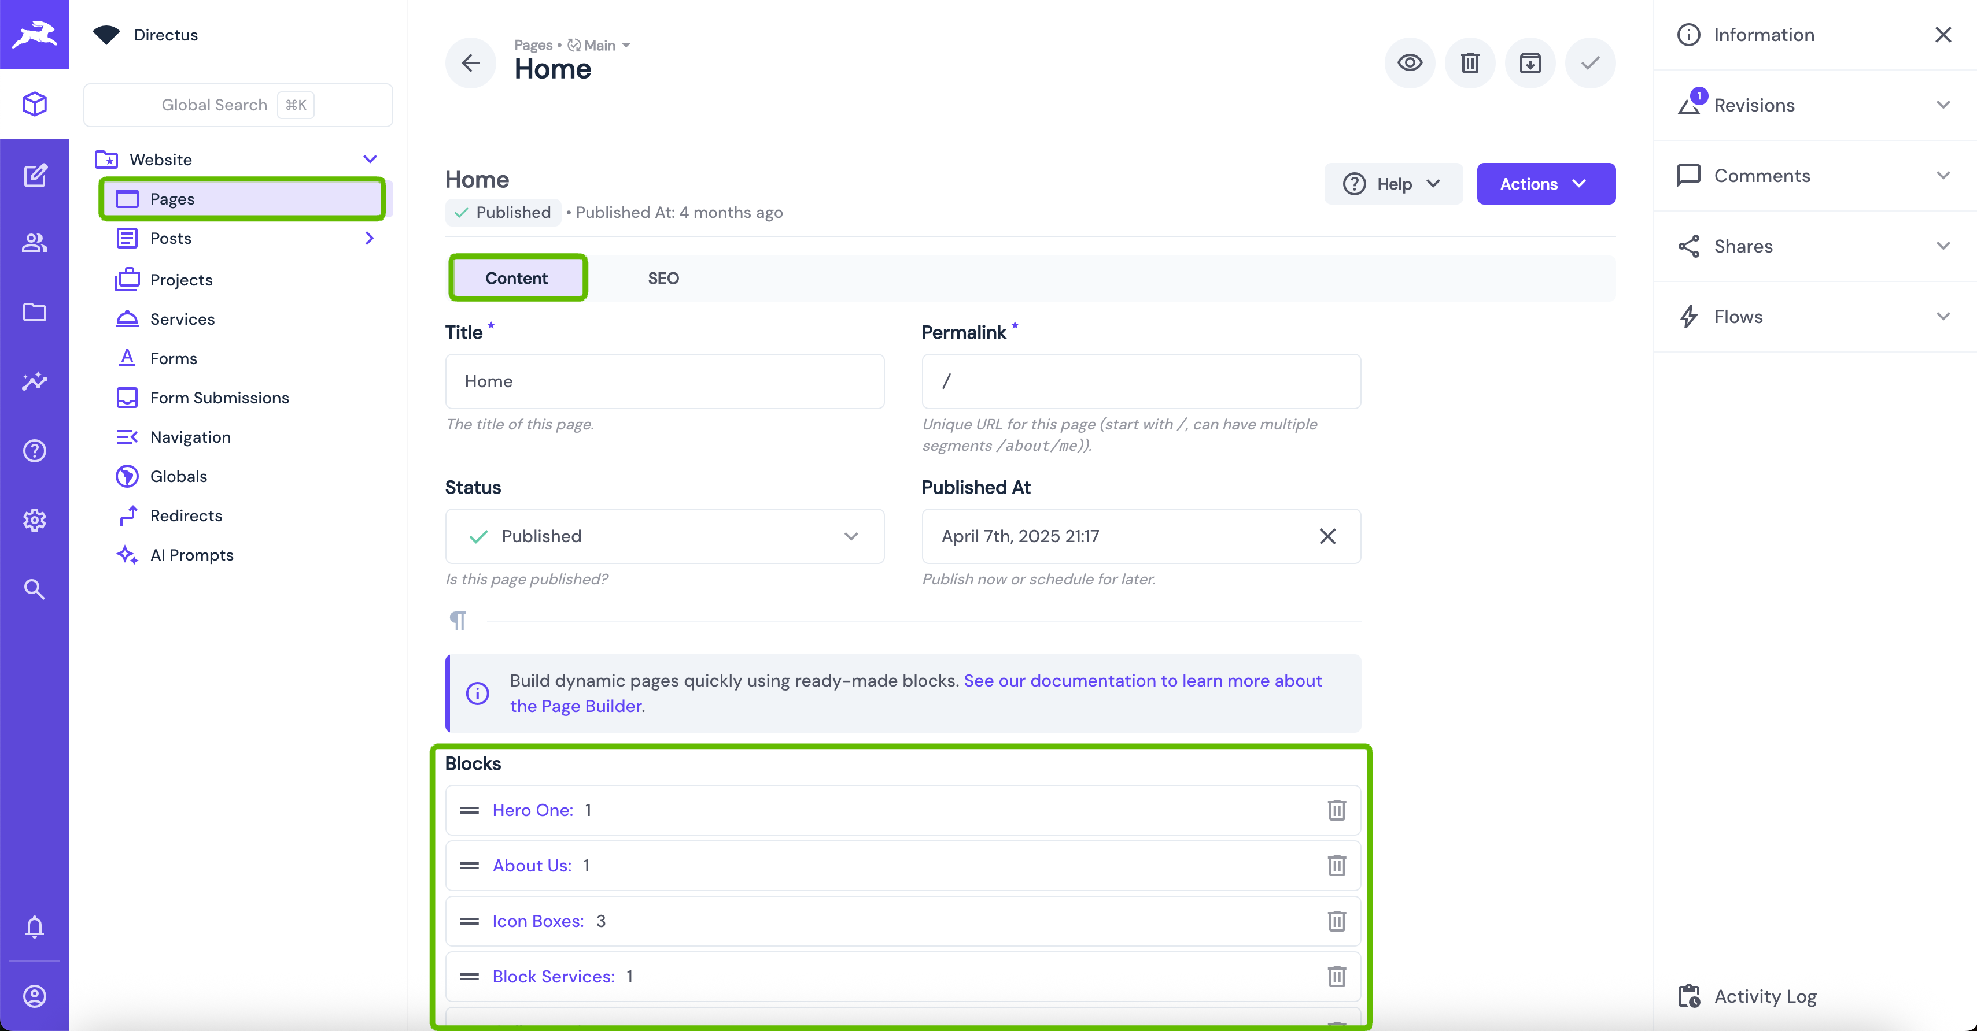
Task: Delete the Hero One block via trash icon
Action: [1336, 810]
